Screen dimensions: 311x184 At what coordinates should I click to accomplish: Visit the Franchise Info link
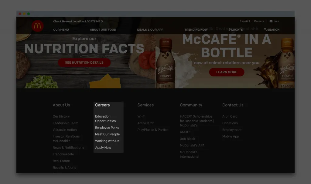63,154
